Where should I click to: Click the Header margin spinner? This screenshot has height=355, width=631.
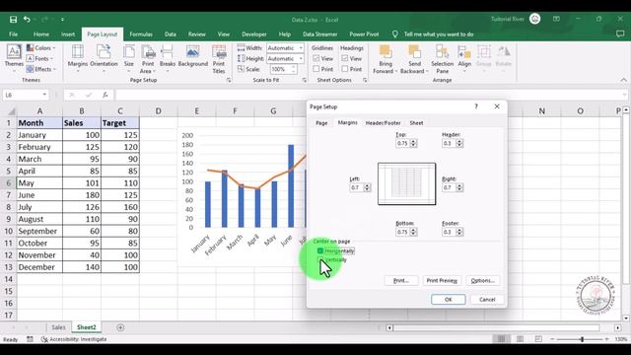point(459,143)
